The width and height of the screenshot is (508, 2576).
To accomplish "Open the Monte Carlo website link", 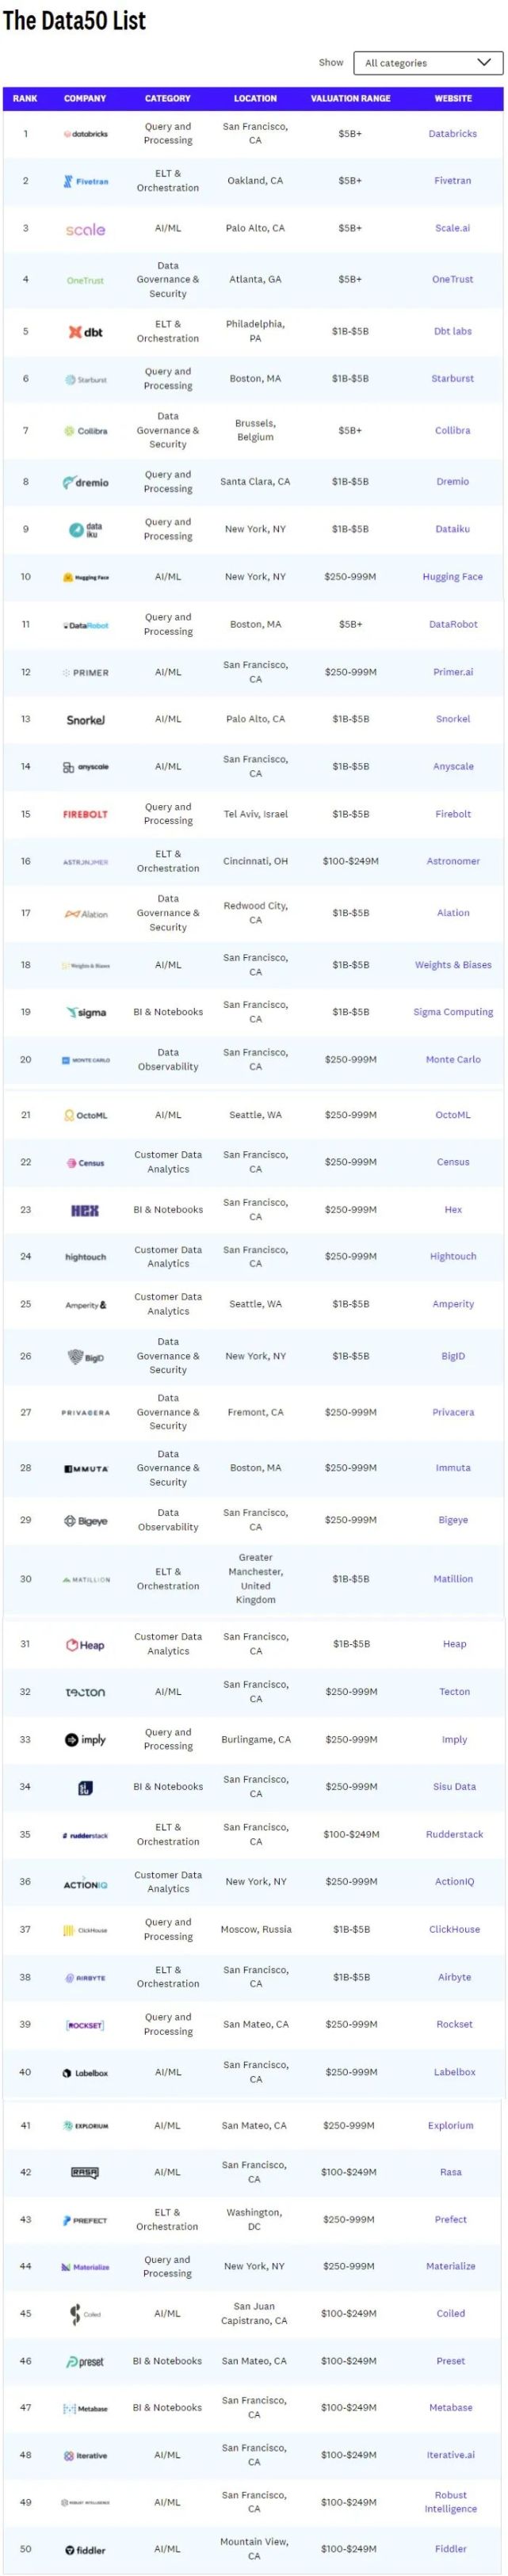I will pos(452,1059).
